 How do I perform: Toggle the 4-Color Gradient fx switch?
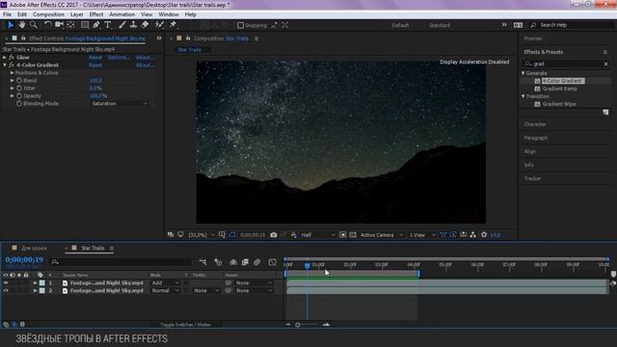click(x=12, y=65)
